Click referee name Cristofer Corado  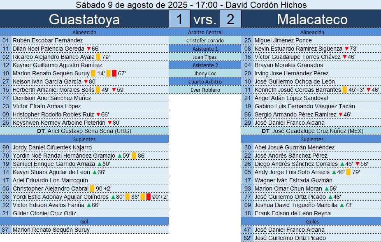click(x=205, y=40)
